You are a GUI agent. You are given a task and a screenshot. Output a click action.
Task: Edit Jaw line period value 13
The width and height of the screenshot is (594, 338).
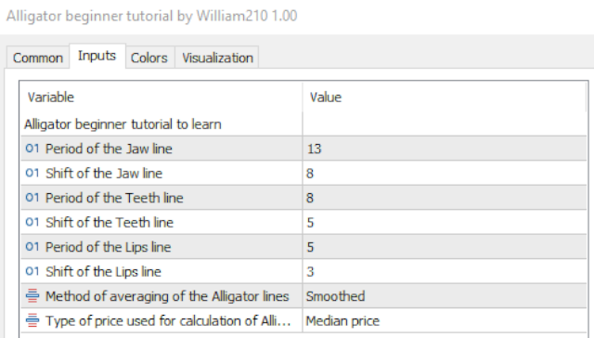445,149
